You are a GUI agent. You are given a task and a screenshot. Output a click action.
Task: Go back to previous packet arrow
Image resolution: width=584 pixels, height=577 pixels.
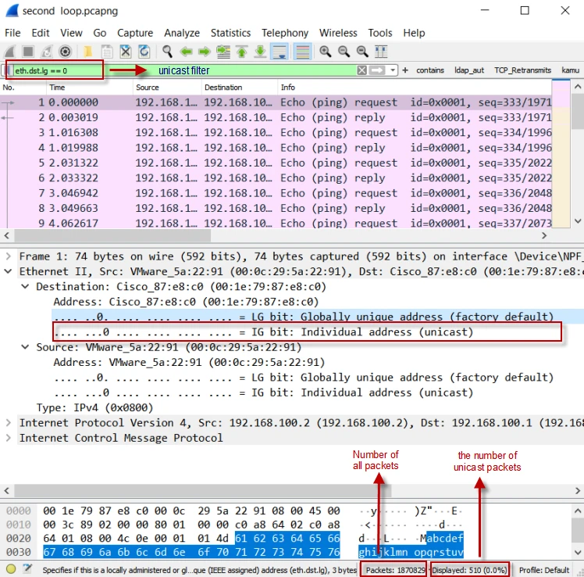pos(187,52)
